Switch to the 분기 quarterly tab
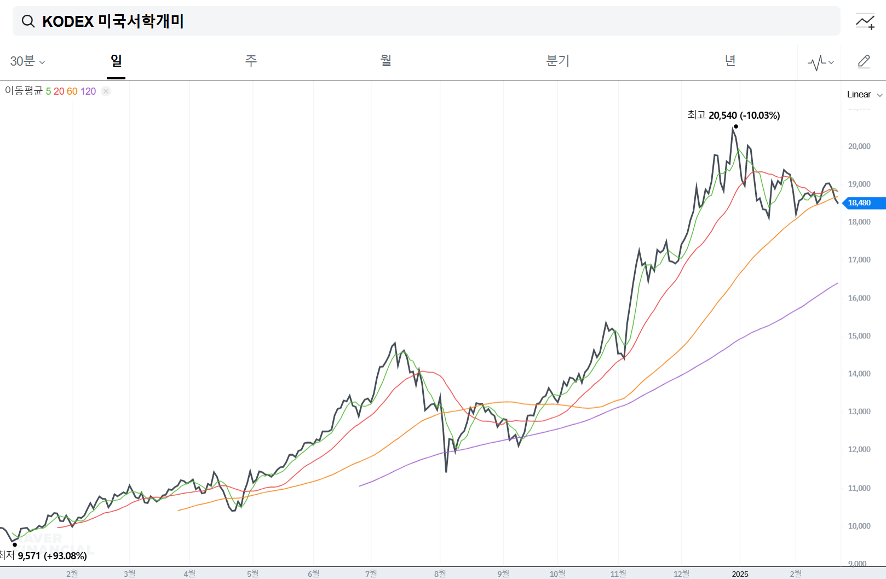Viewport: 886px width, 579px height. (558, 61)
